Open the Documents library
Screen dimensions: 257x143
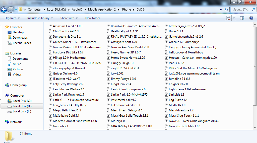20,59
